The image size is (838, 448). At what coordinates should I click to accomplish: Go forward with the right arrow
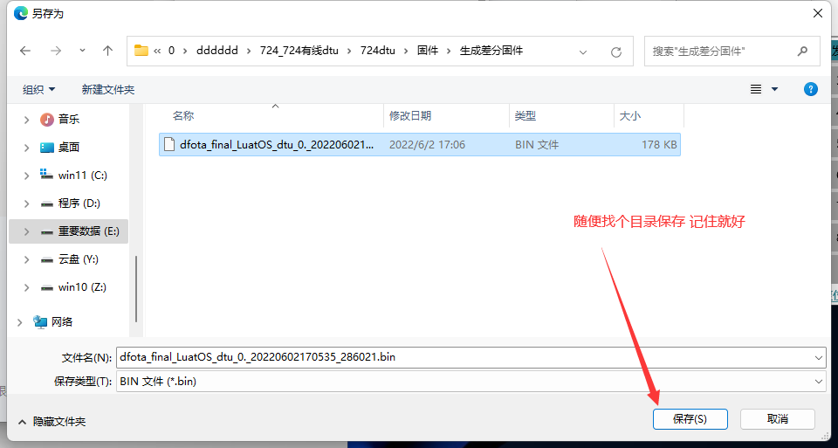(56, 51)
